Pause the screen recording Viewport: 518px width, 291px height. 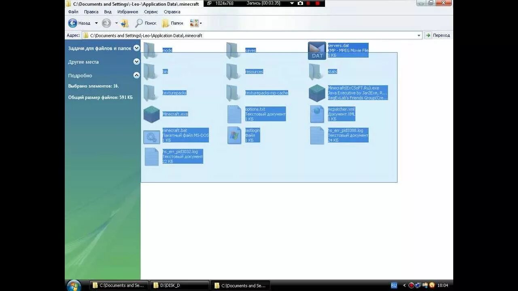pyautogui.click(x=308, y=3)
